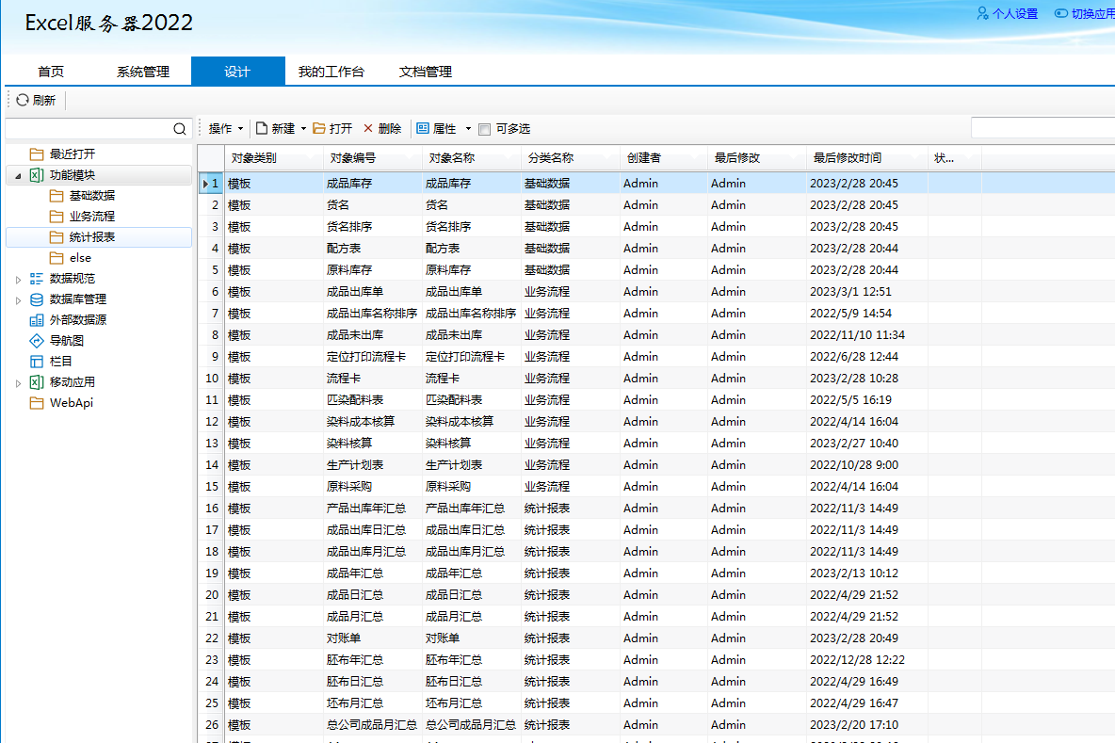Click the search magnifier icon
Viewport: 1115px width, 743px height.
click(x=180, y=129)
